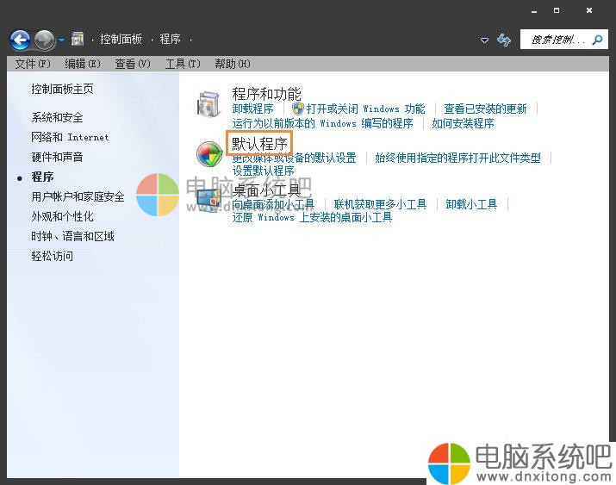Screen dimensions: 616x485
Task: Select 系统和安全 in sidebar
Action: 58,117
